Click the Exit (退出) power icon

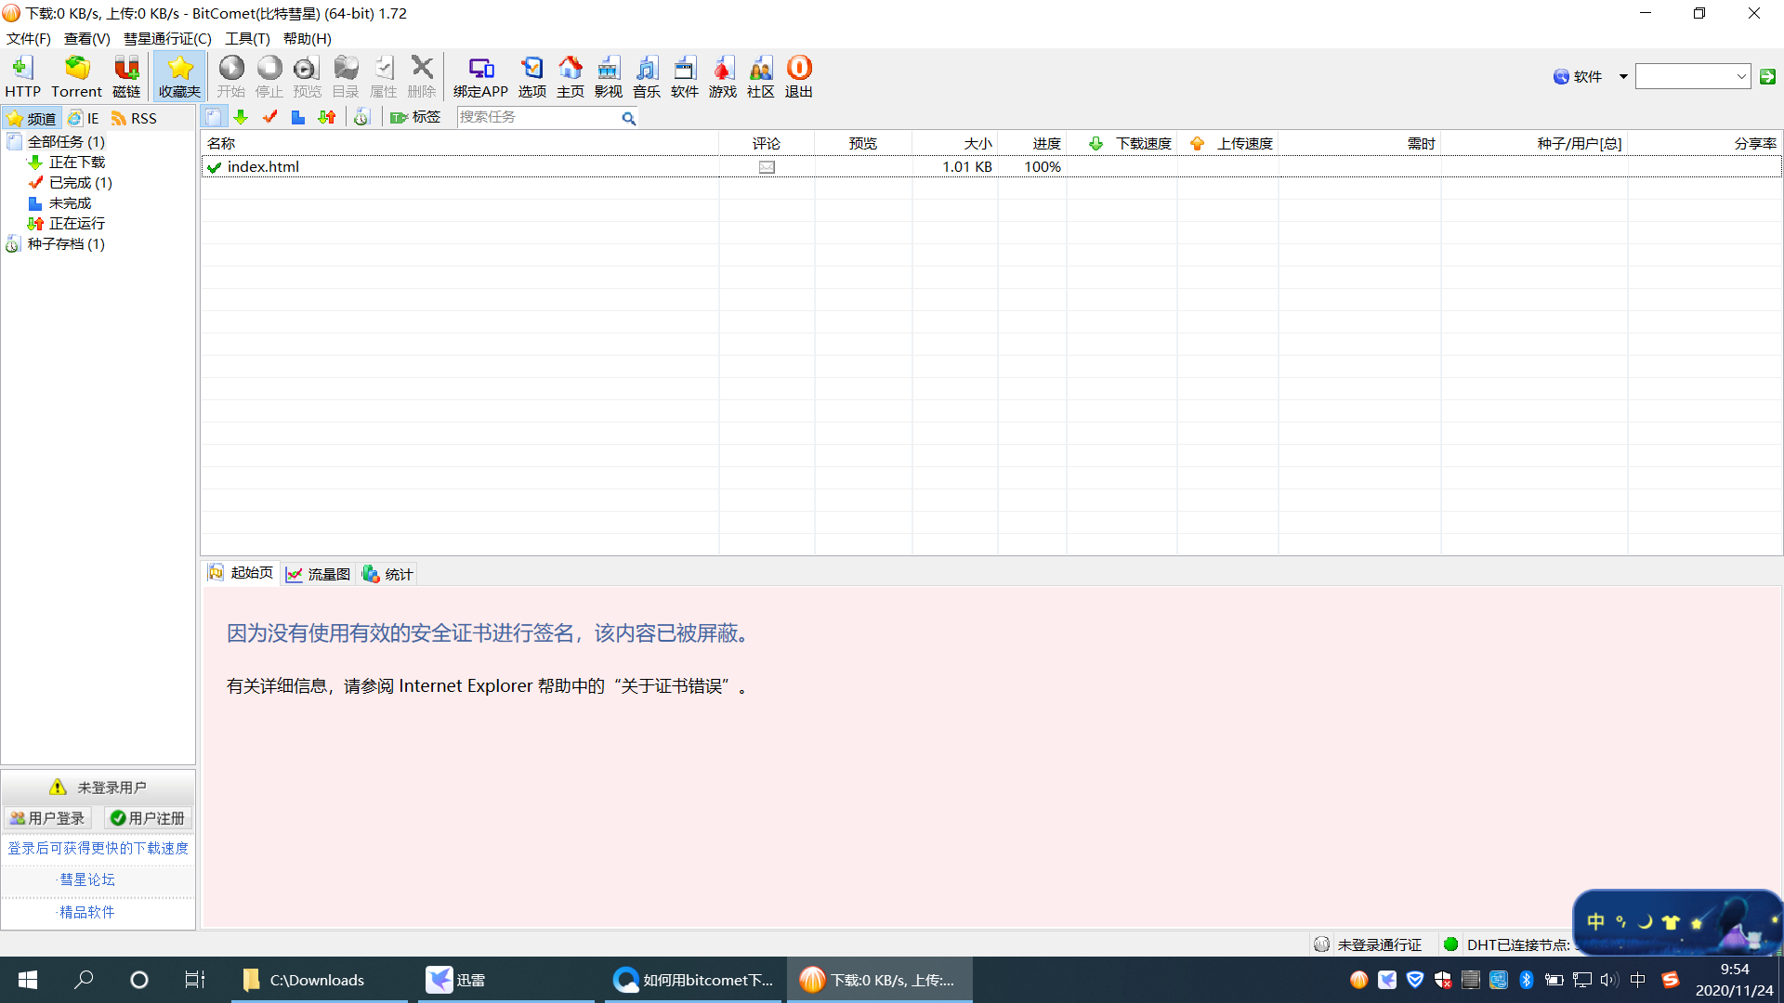(x=799, y=76)
